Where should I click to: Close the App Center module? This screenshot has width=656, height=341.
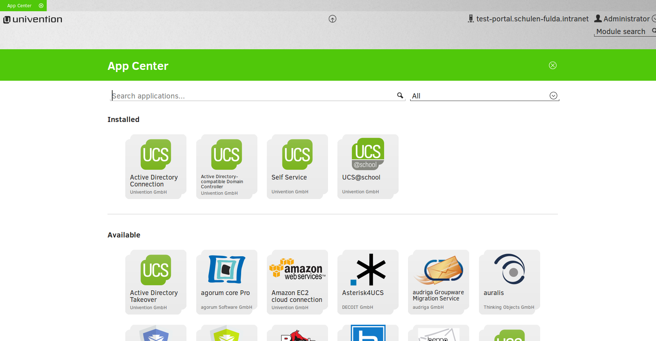tap(552, 66)
